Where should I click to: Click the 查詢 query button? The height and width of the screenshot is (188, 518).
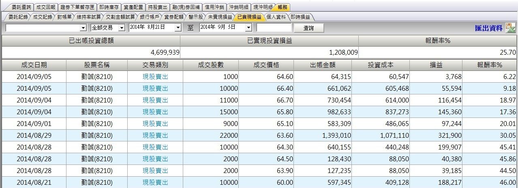pyautogui.click(x=308, y=28)
